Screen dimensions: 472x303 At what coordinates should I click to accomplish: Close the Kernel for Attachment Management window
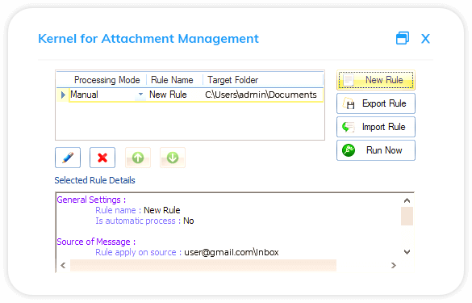425,39
